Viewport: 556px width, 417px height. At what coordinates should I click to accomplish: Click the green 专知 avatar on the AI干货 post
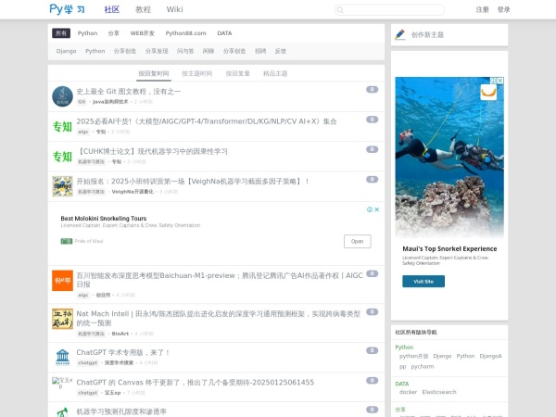click(x=62, y=126)
